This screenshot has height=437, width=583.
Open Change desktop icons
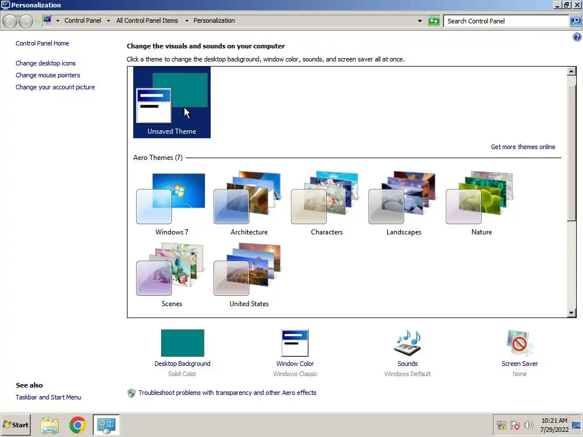(46, 63)
